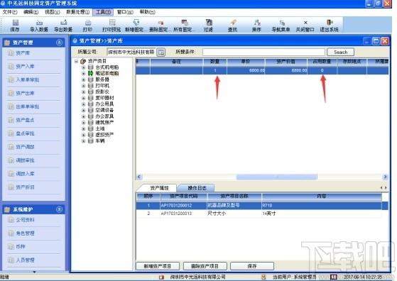This screenshot has width=397, height=281.
Task: Click the 删除资产项目 button
Action: point(205,266)
